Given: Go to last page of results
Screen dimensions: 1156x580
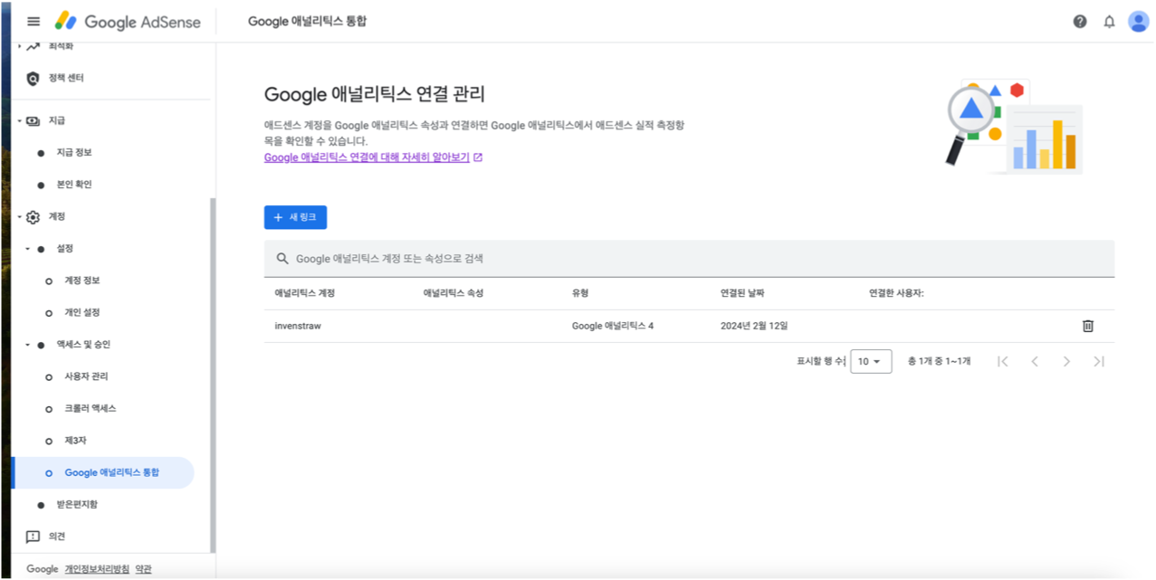Looking at the screenshot, I should pyautogui.click(x=1099, y=361).
